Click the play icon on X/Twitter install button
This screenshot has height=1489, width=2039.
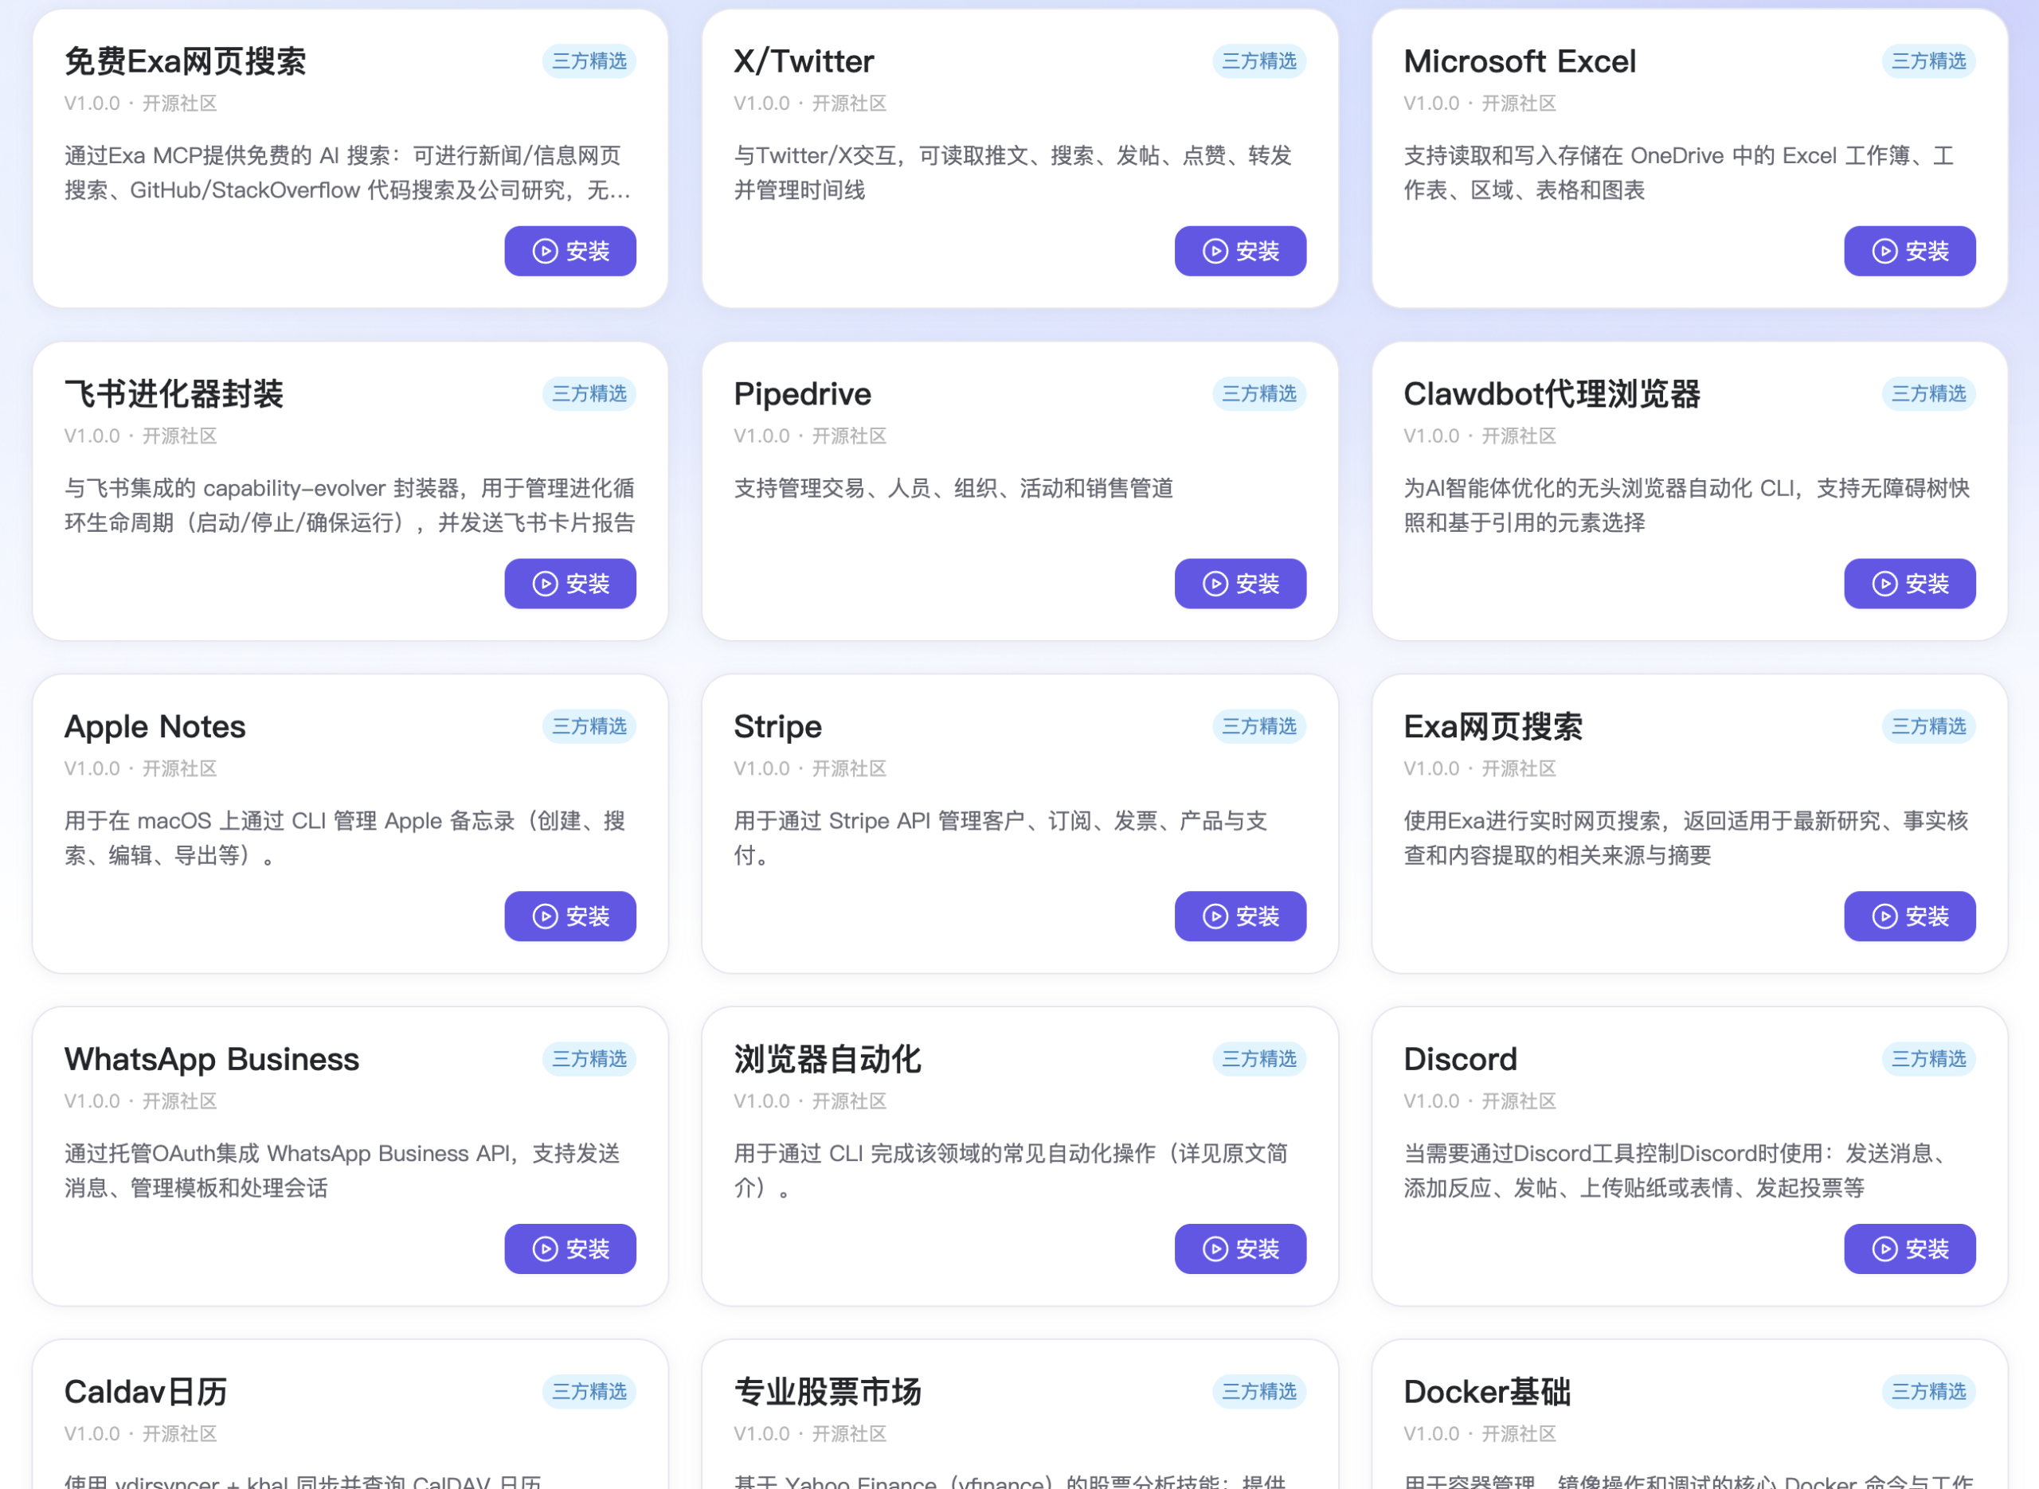coord(1215,252)
